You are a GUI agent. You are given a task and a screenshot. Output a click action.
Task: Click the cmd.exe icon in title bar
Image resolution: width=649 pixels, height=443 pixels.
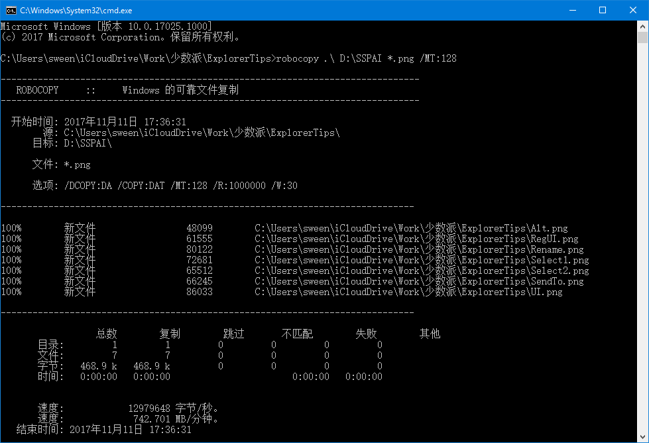pos(11,11)
